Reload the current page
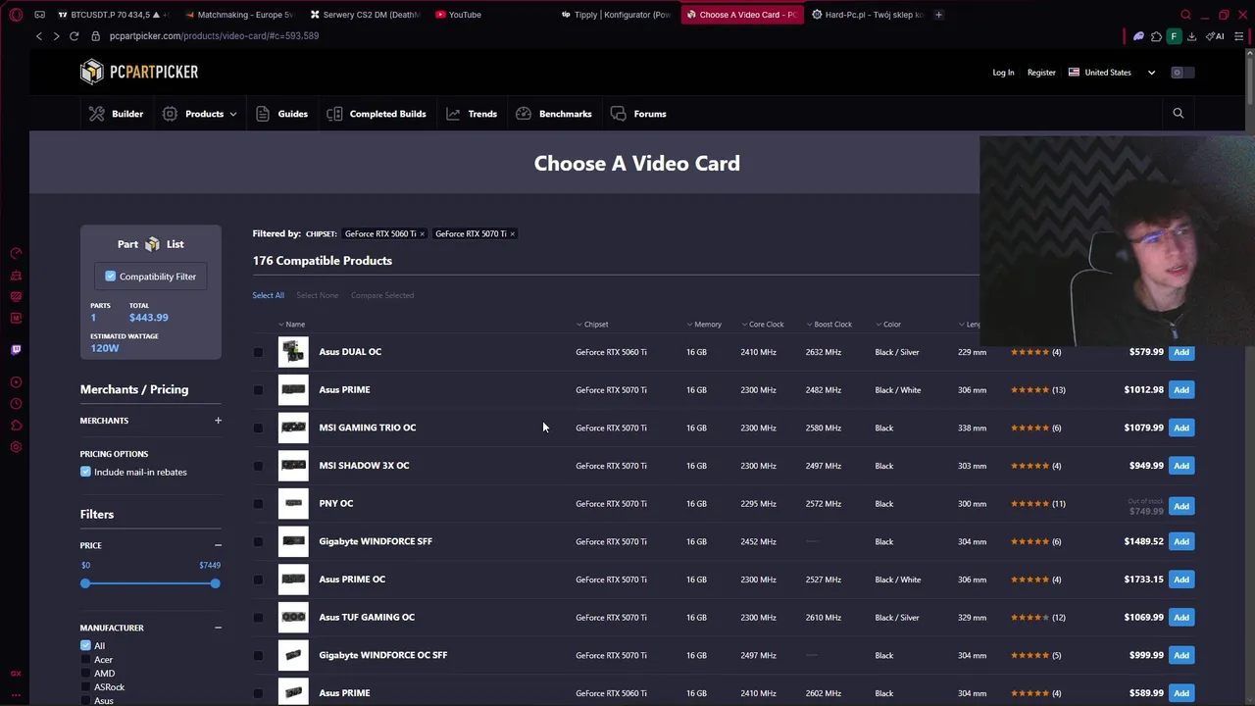The image size is (1255, 706). pyautogui.click(x=74, y=36)
